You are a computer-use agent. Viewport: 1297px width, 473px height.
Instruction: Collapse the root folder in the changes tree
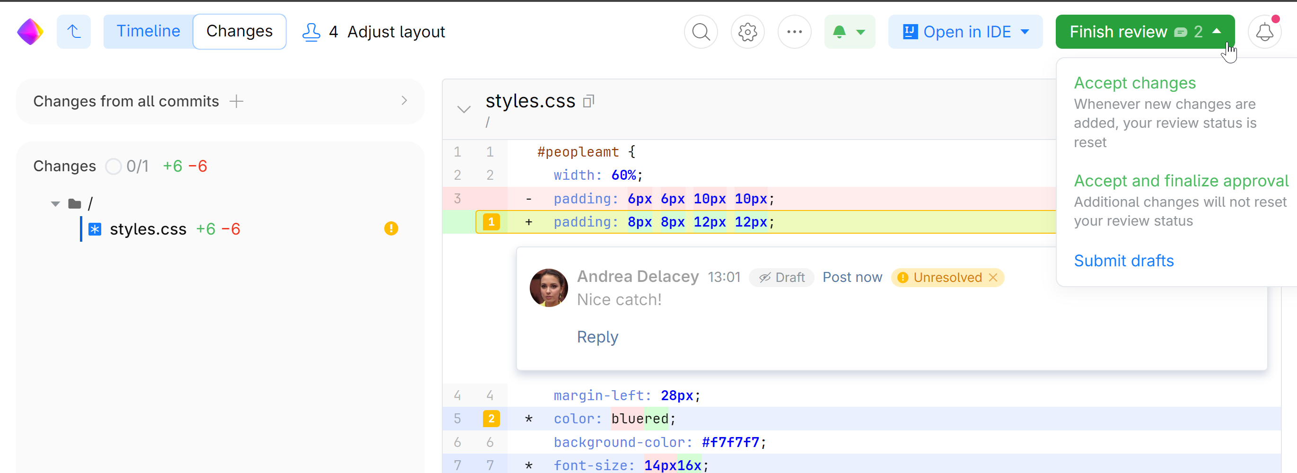(55, 204)
